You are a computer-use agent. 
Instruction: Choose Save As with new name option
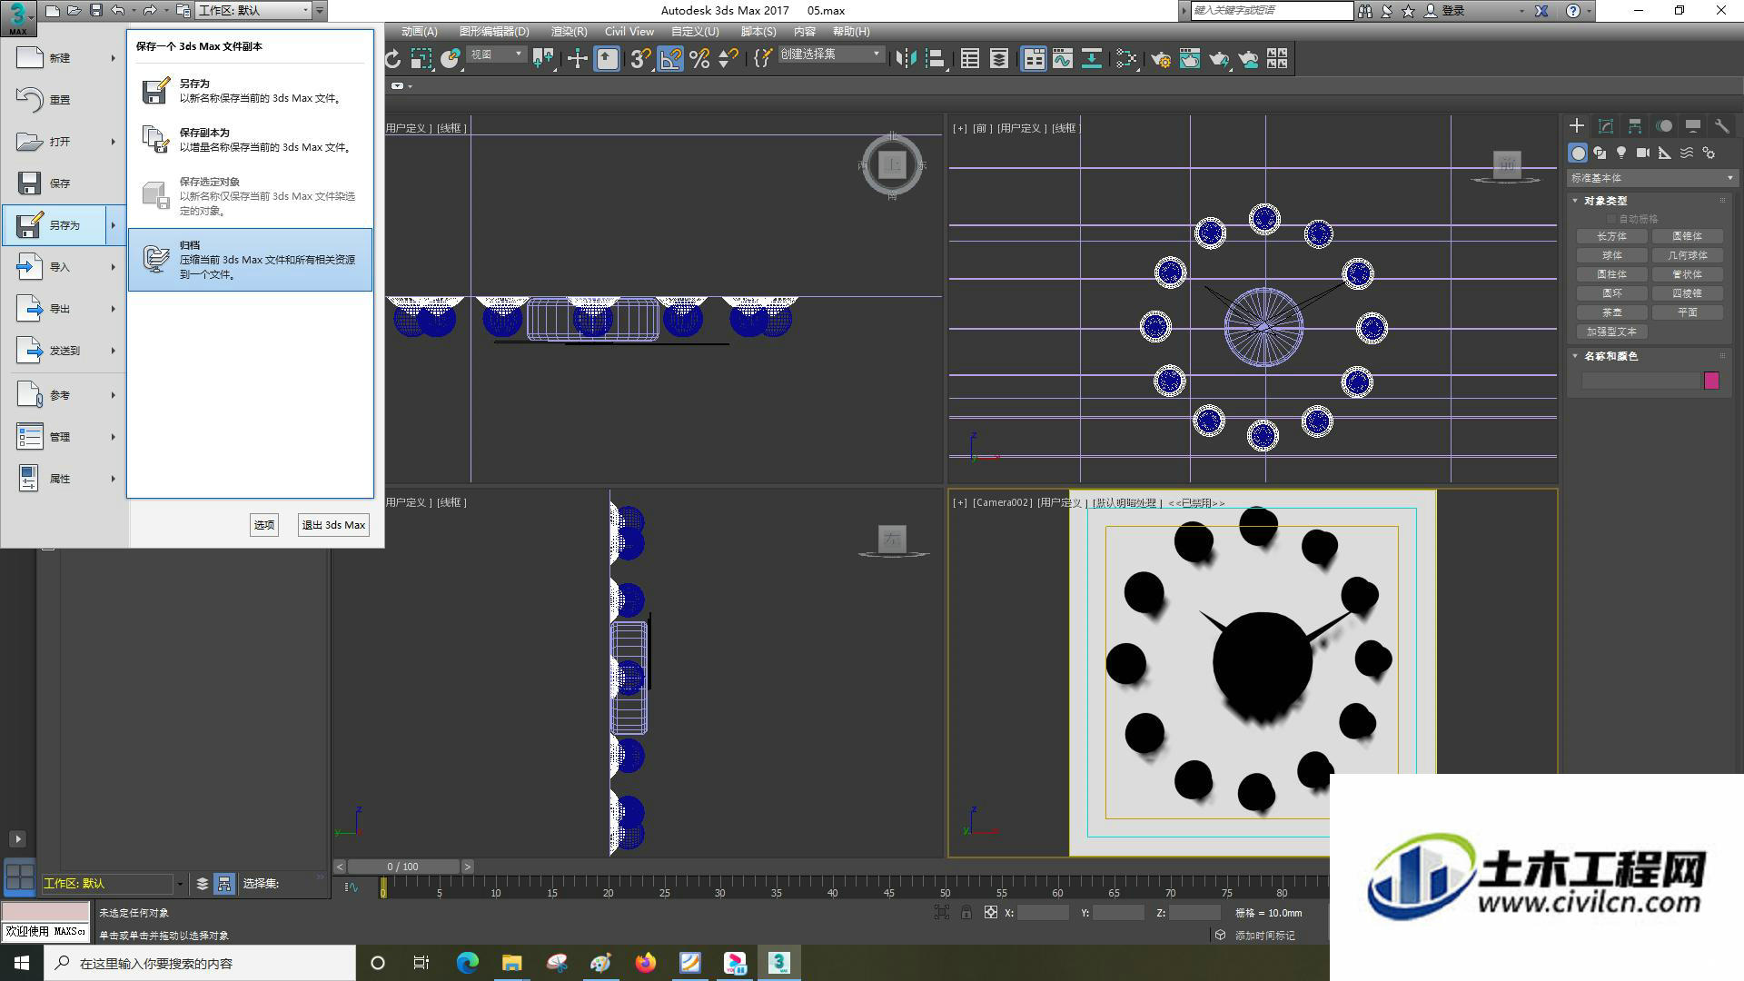pyautogui.click(x=250, y=91)
